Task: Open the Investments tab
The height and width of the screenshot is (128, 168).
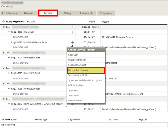Action: 9,13
